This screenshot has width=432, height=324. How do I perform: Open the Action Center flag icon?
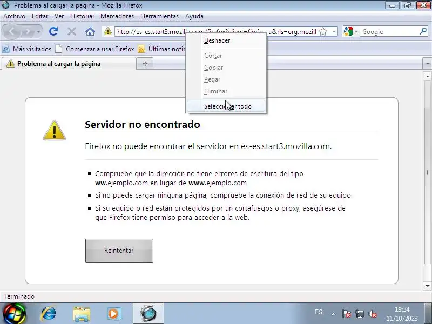(346, 314)
